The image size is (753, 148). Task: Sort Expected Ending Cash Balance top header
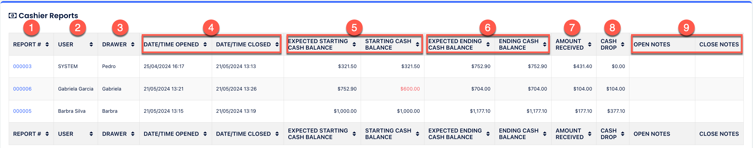pyautogui.click(x=488, y=44)
